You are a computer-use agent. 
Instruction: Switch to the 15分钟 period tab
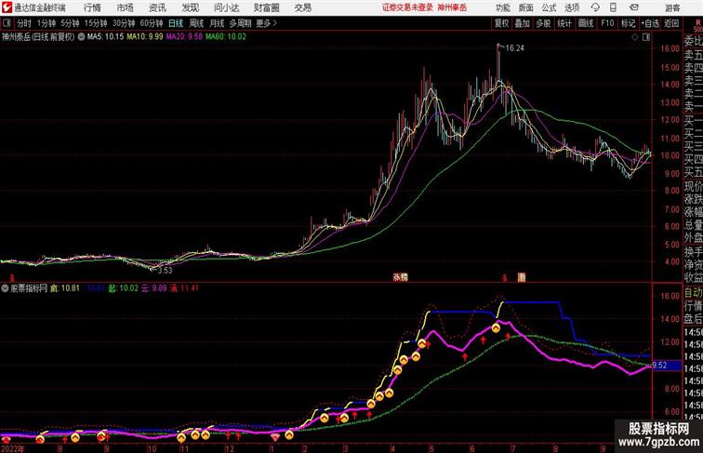click(x=96, y=23)
